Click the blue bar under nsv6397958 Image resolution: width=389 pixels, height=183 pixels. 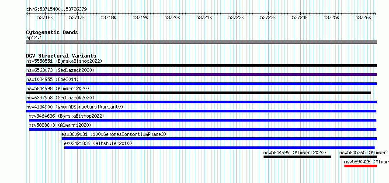[x=201, y=102]
